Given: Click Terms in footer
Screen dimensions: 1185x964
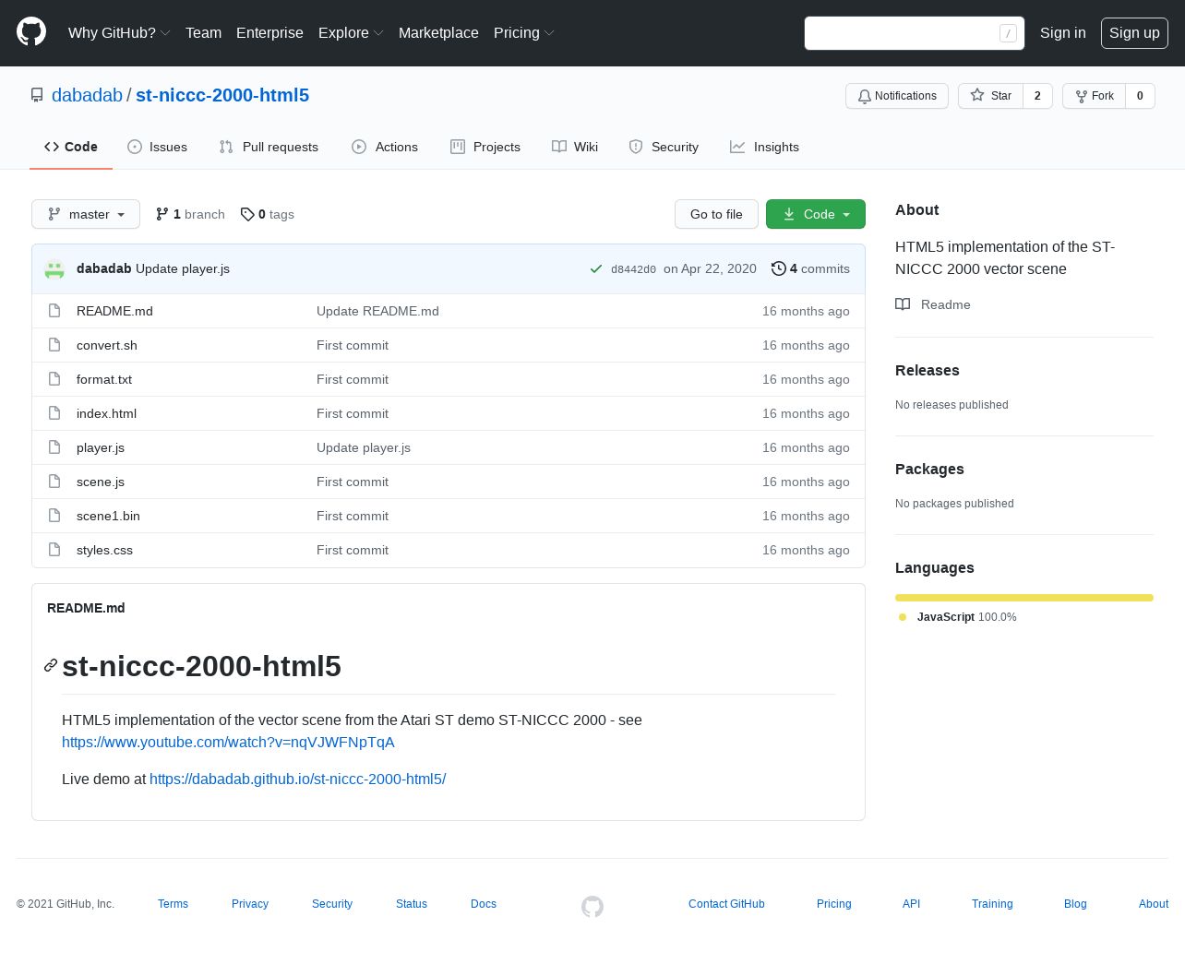Looking at the screenshot, I should click(x=173, y=904).
